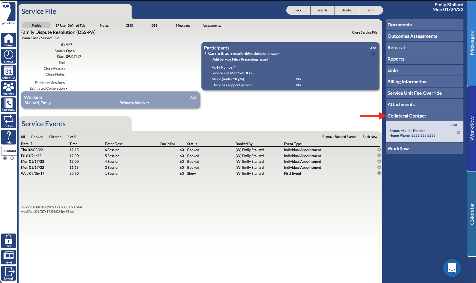
Task: Click Add Service File's Presenting Issue
Action: click(x=239, y=59)
